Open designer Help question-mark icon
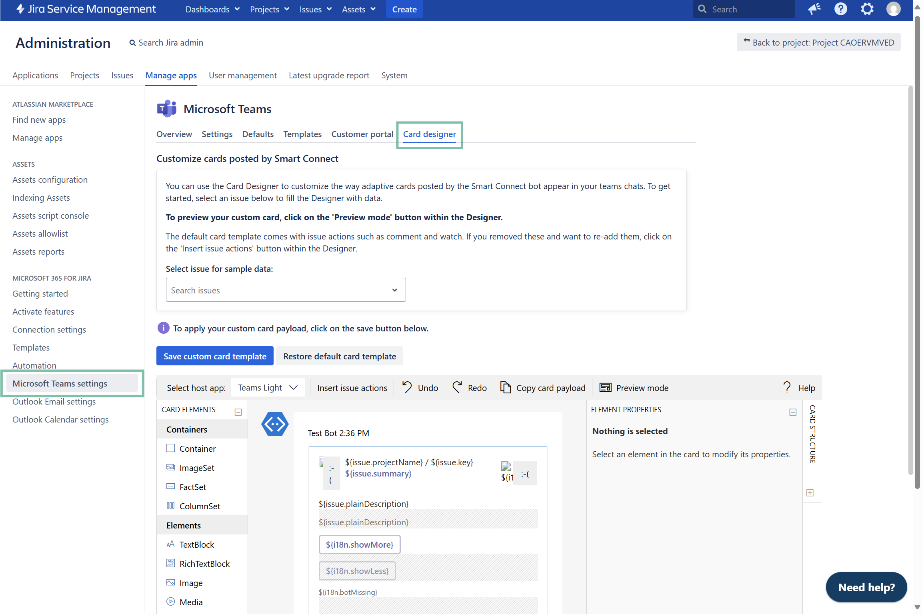The height and width of the screenshot is (614, 922). 787,387
